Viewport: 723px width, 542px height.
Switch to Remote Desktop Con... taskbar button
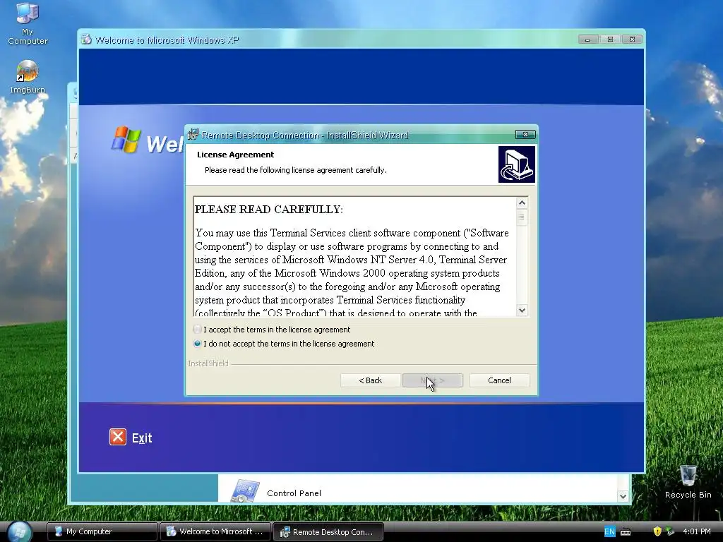tap(328, 531)
